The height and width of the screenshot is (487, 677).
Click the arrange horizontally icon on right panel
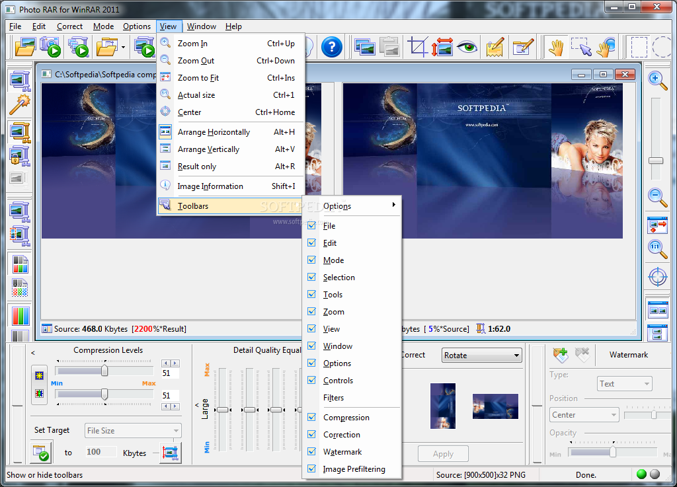[658, 310]
